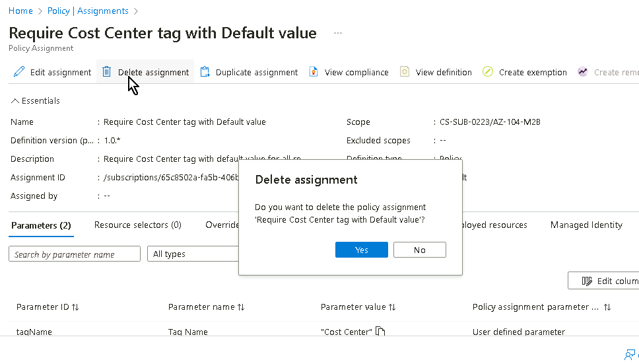Go to Policy | Assignments breadcrumb

click(88, 11)
